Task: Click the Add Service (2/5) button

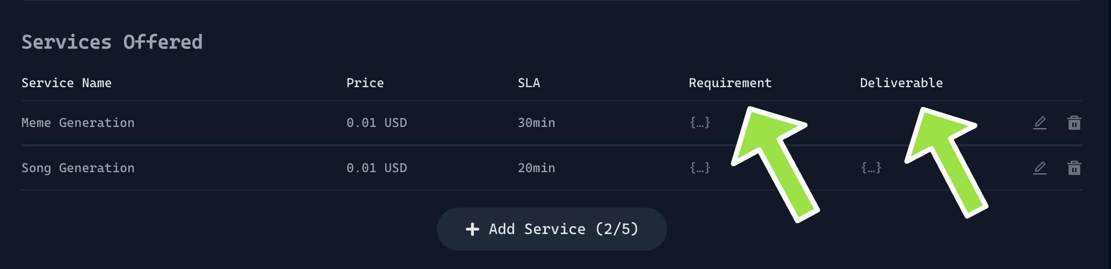Action: [552, 229]
